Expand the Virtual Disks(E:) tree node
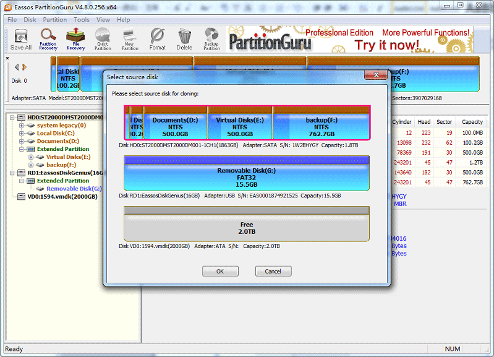Viewport: 494px width, 357px height. point(31,157)
